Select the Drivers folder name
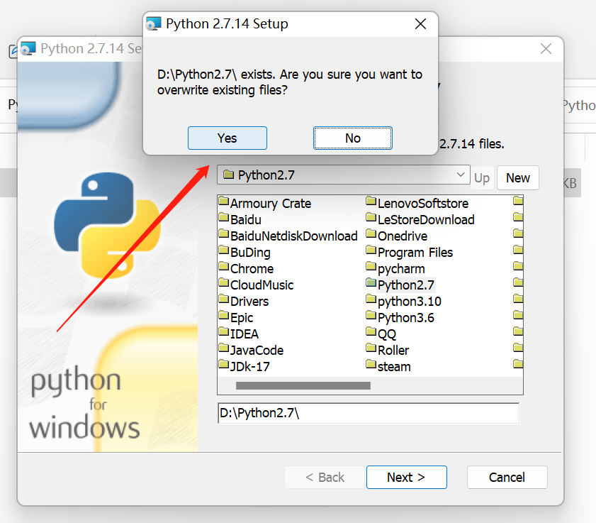596x523 pixels. click(x=249, y=302)
